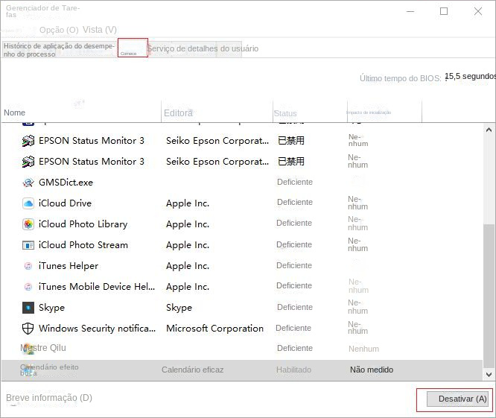This screenshot has width=496, height=418.
Task: Click the Não medido impact cell
Action: [372, 370]
